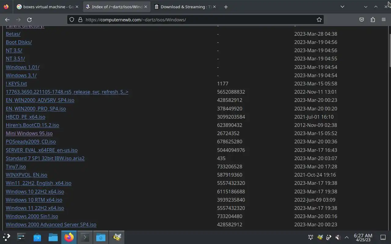Download Windows 10 RTM x64.iso

[34, 200]
